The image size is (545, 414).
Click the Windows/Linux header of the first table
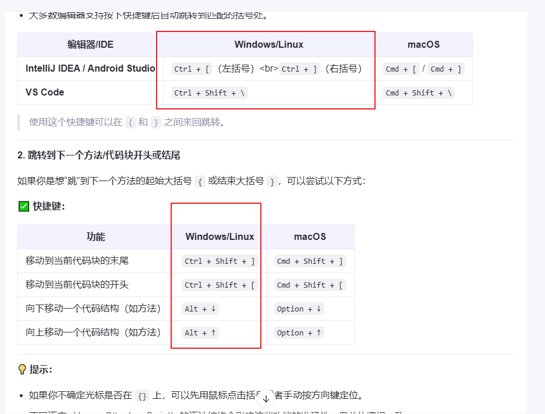pyautogui.click(x=268, y=44)
